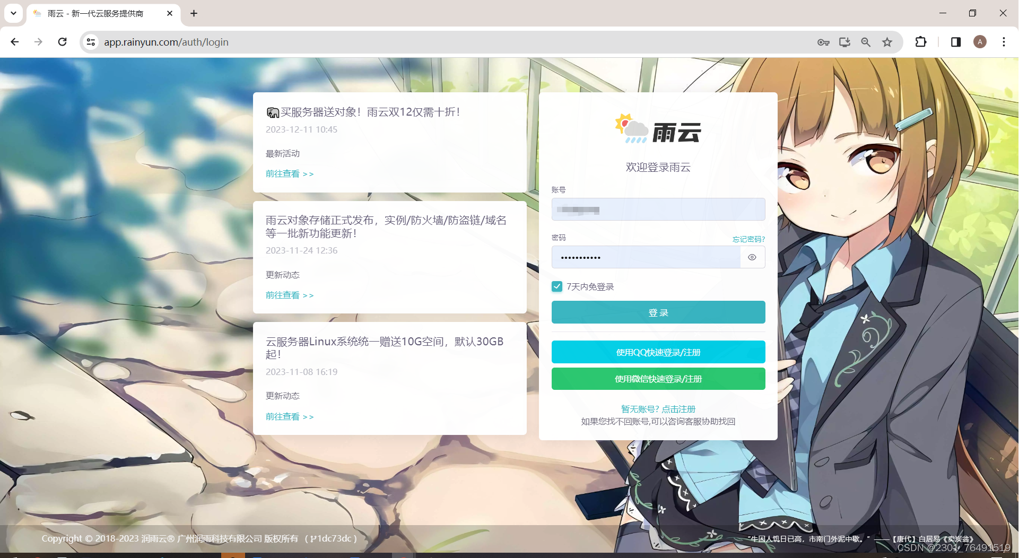Image resolution: width=1019 pixels, height=558 pixels.
Task: Click 使用QQ快速登录/注册 button
Action: [658, 352]
